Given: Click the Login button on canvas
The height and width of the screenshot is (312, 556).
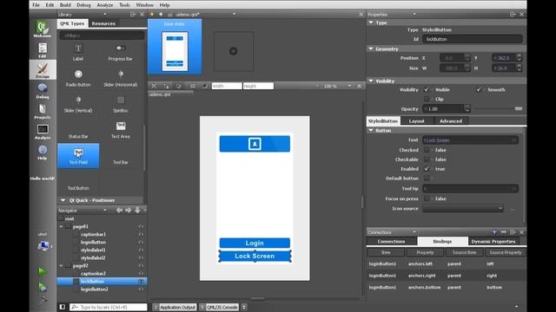Looking at the screenshot, I should click(255, 243).
